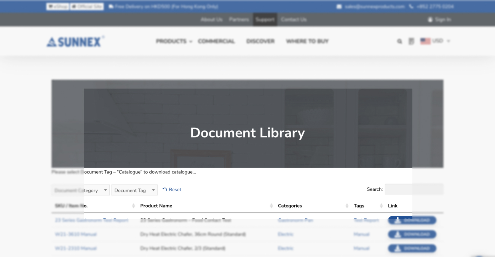The image size is (495, 257).
Task: Click the US flag currency icon
Action: [425, 41]
